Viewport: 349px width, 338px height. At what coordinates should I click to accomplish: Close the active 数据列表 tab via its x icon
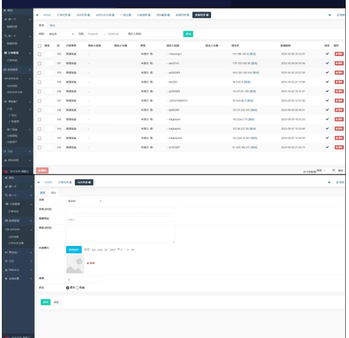[x=208, y=15]
